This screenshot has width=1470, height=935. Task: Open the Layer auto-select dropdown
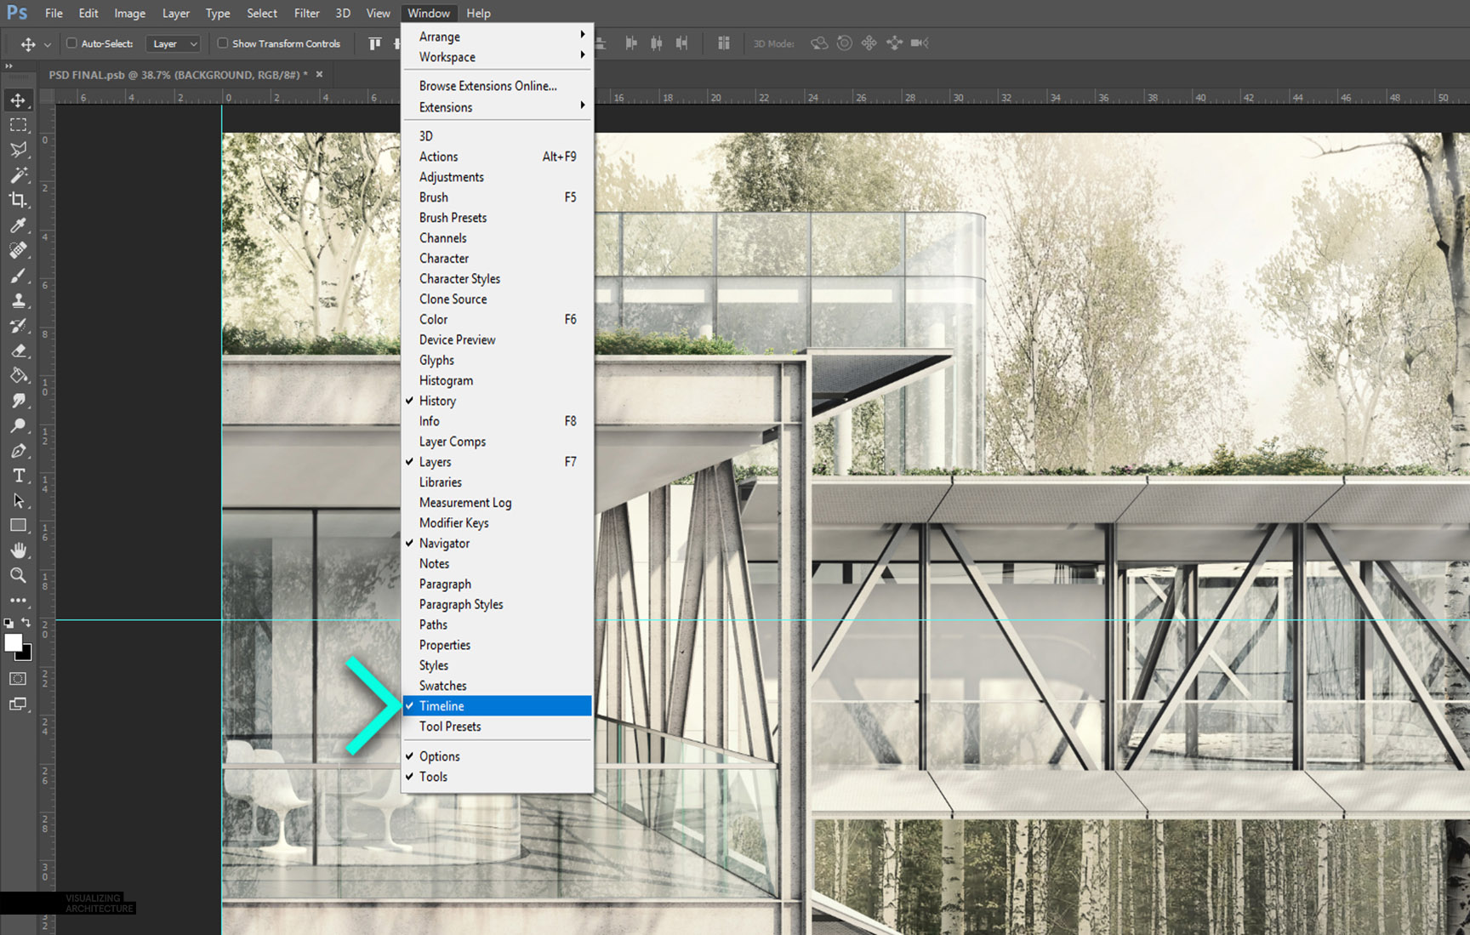[x=174, y=43]
